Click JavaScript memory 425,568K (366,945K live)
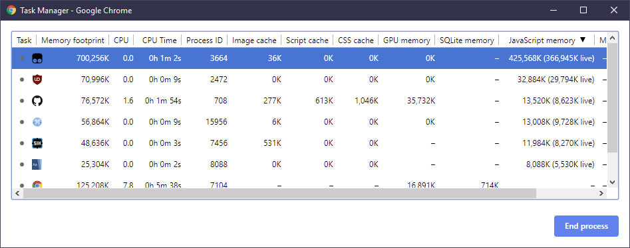The image size is (630, 248). pos(551,58)
